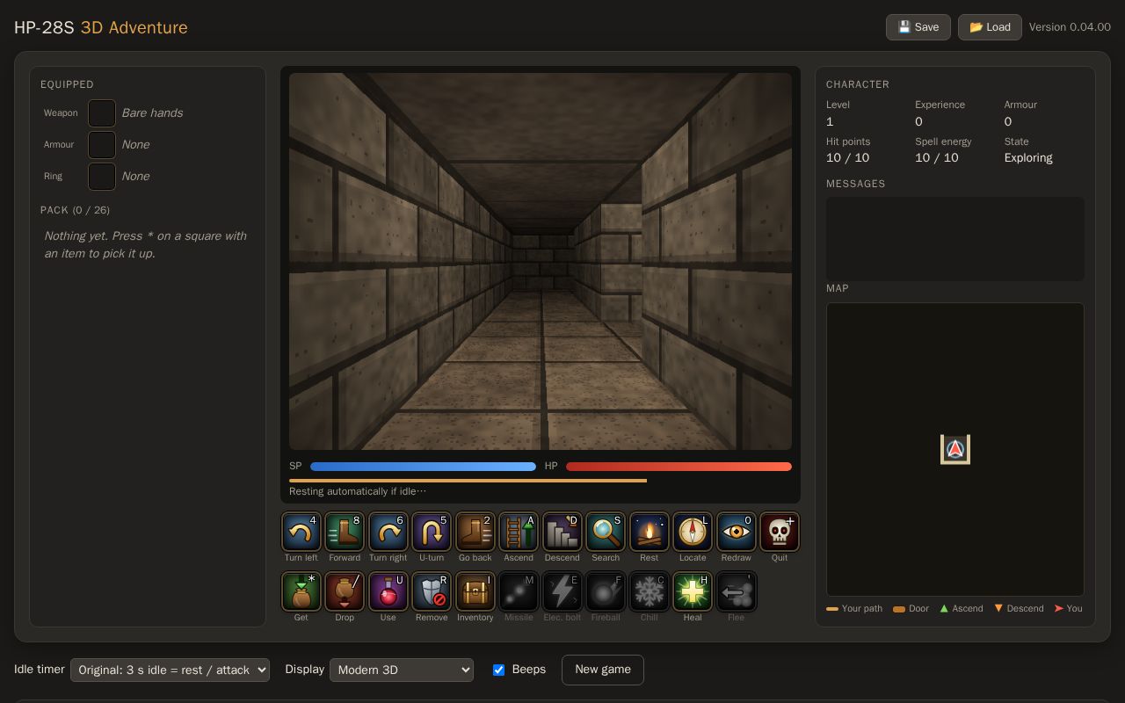This screenshot has height=703, width=1125.
Task: Click the Search magnifier icon
Action: tap(606, 532)
